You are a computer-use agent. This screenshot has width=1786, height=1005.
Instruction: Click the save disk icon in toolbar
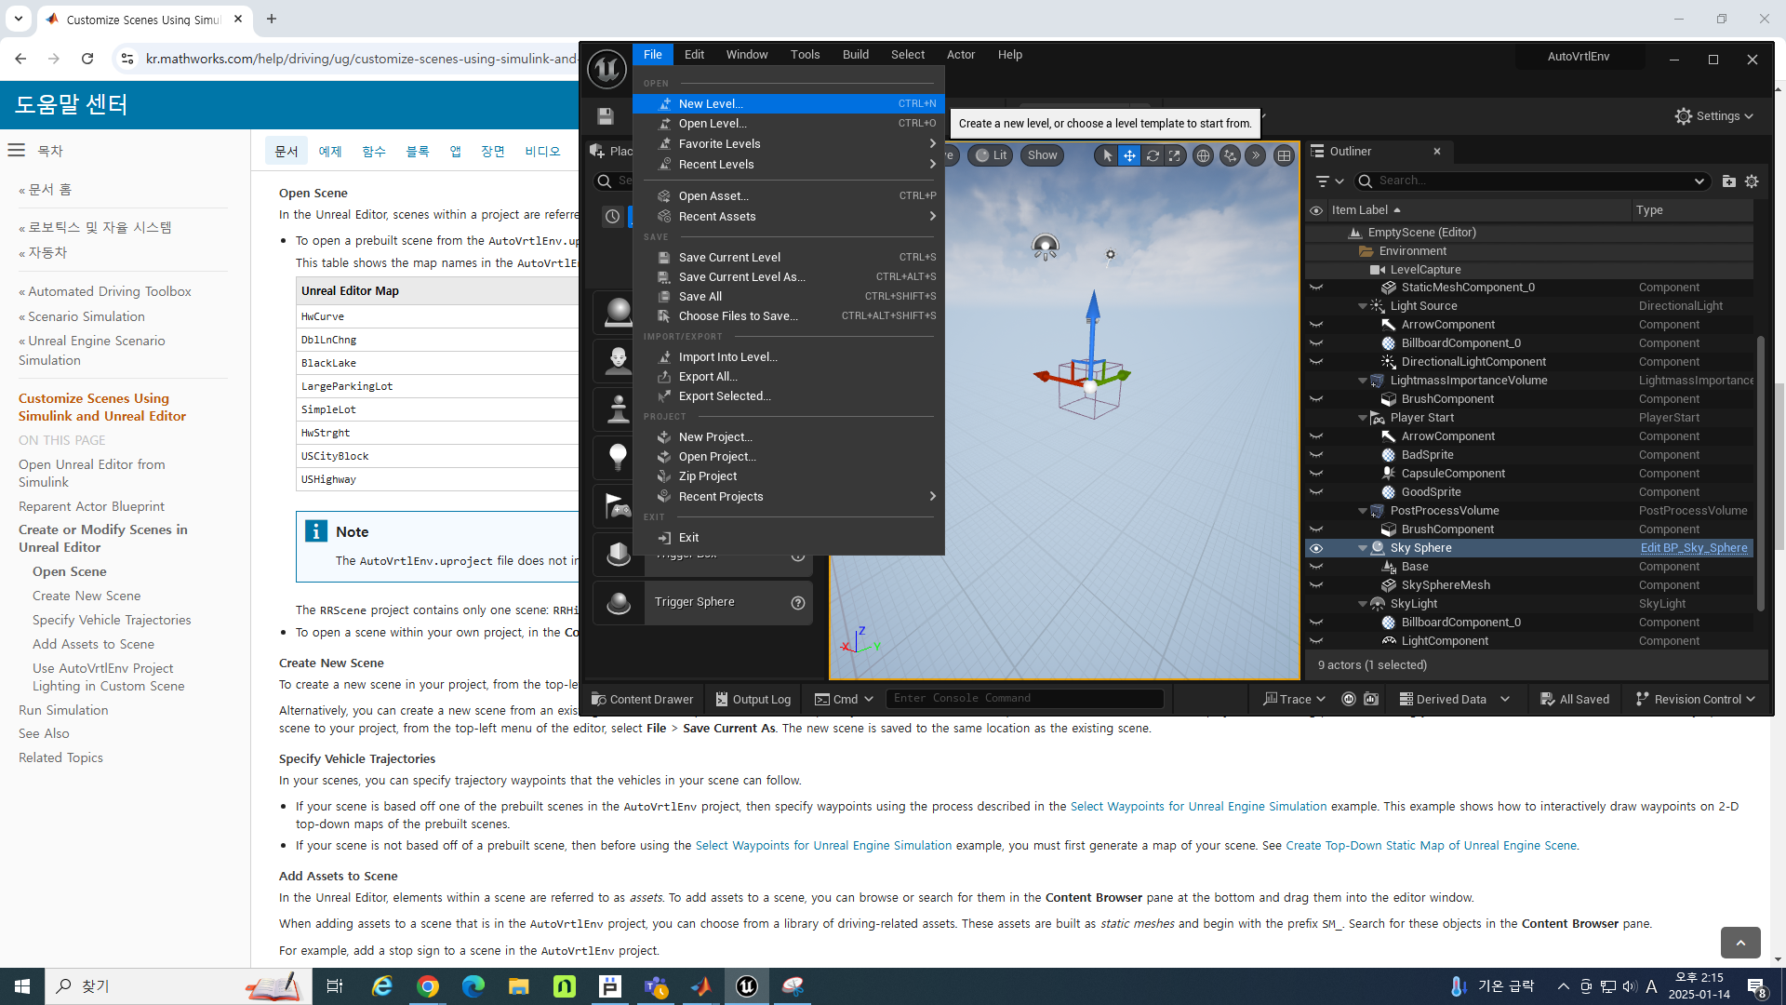606,116
